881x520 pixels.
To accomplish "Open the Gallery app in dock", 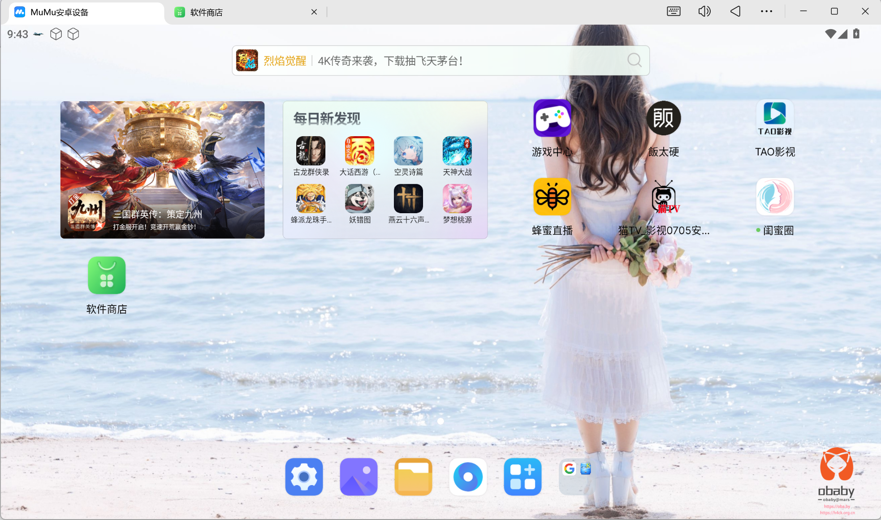I will coord(358,477).
